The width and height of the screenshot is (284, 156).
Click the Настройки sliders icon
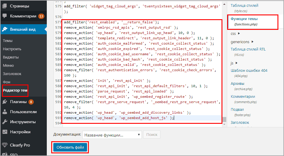pos(5,132)
